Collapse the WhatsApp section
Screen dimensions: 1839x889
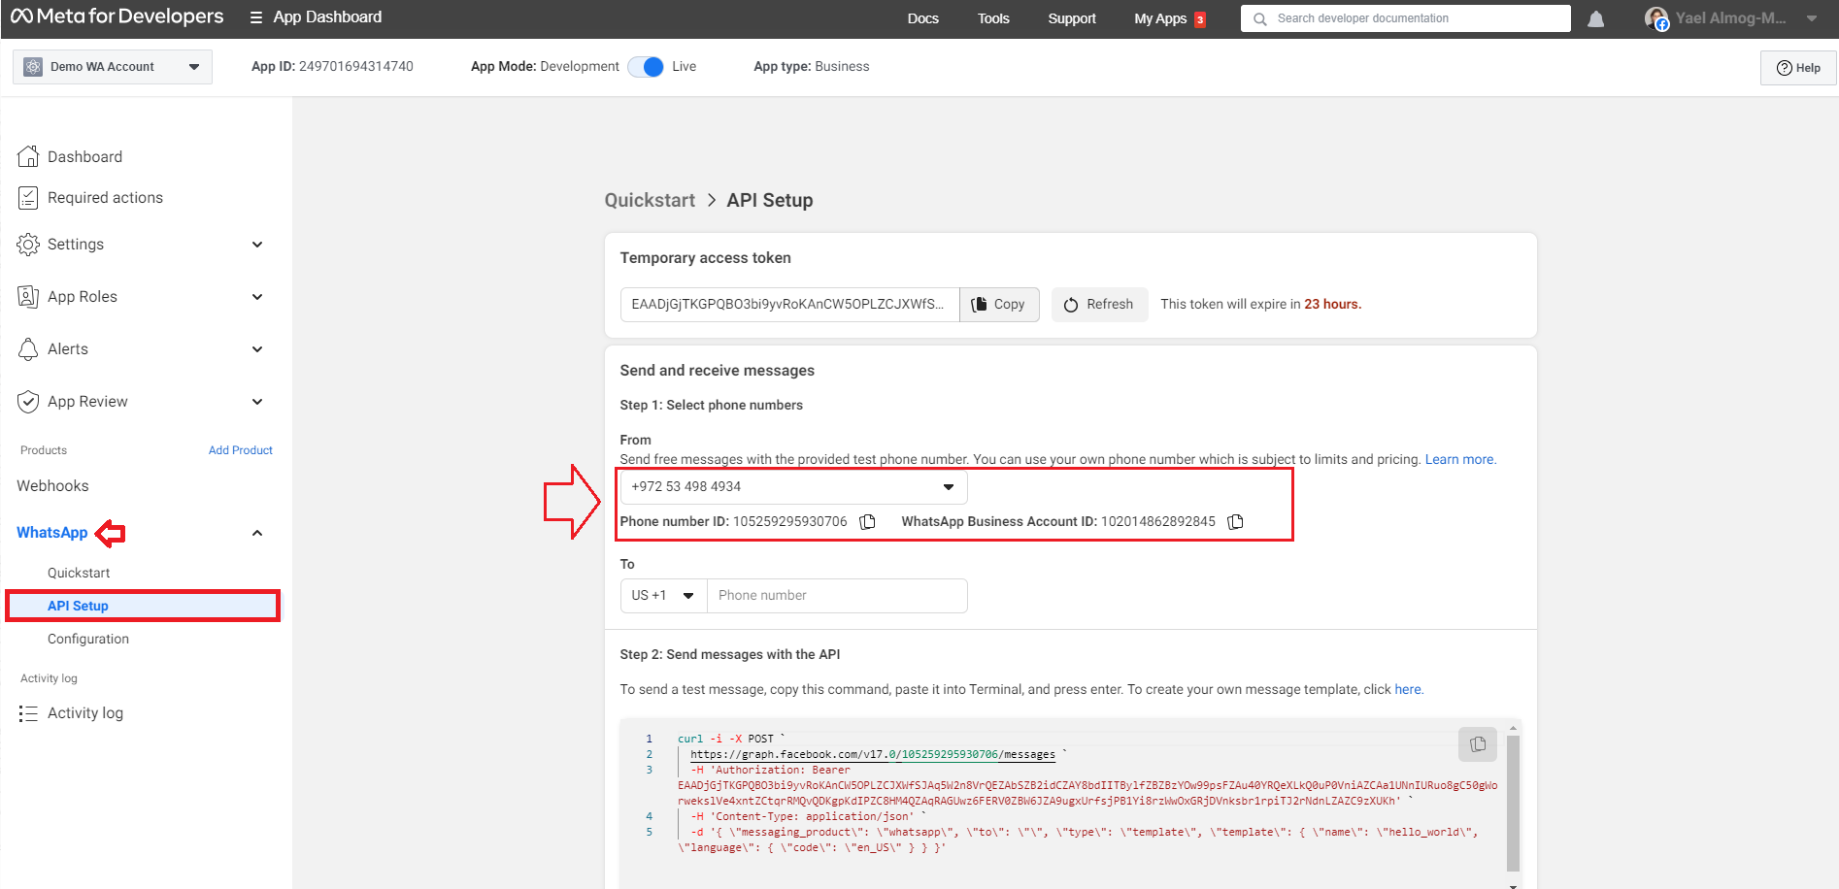[x=257, y=533]
